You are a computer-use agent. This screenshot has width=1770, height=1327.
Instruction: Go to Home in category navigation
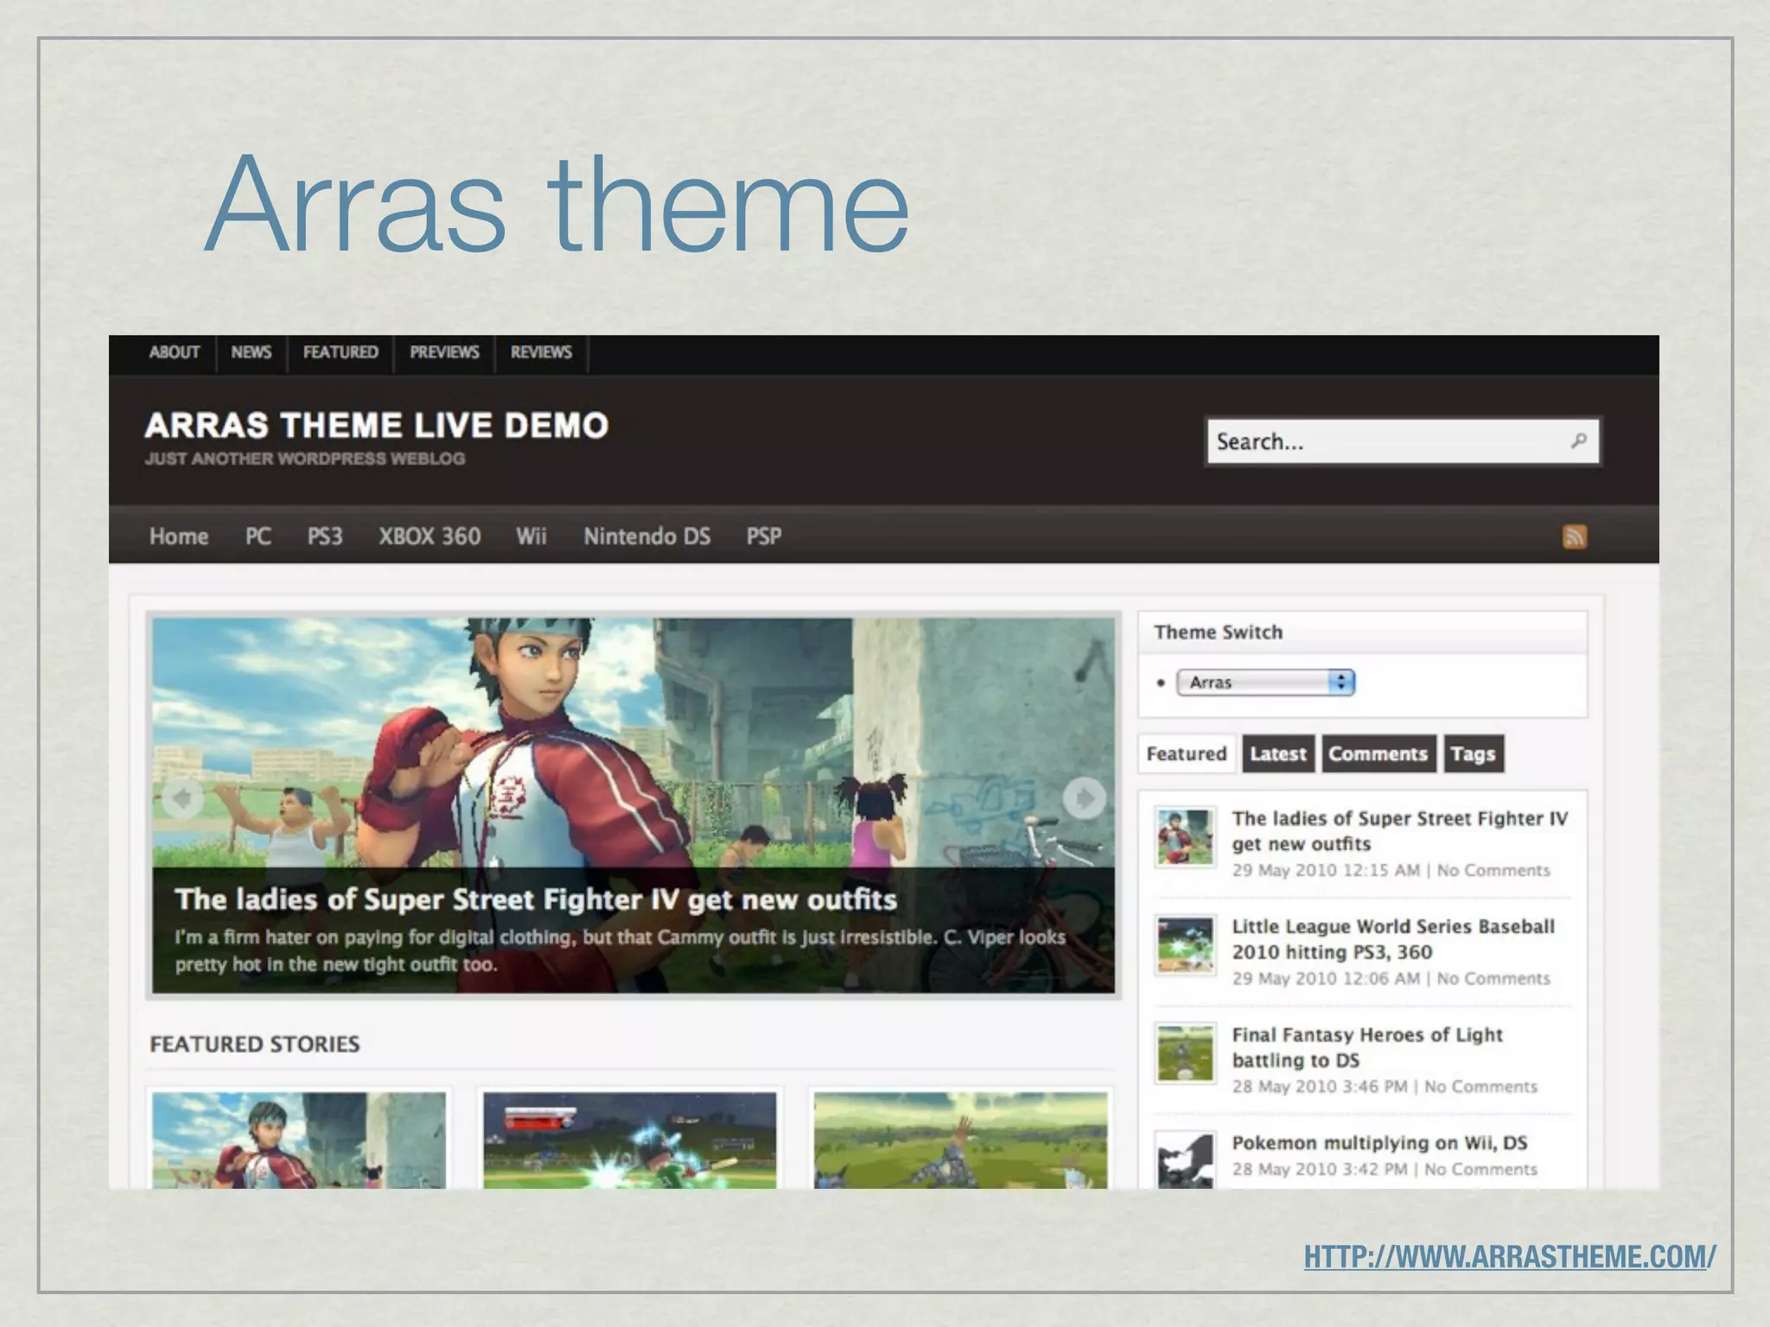point(179,537)
